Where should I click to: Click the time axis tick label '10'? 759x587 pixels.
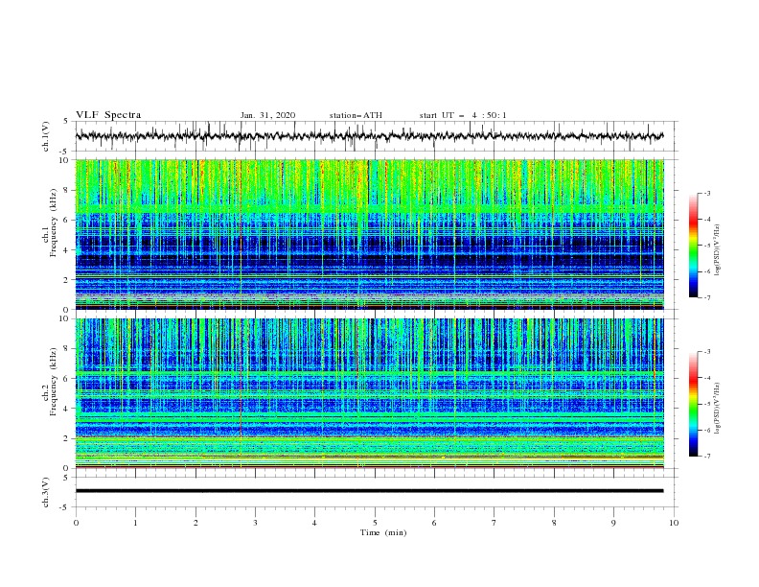674,523
